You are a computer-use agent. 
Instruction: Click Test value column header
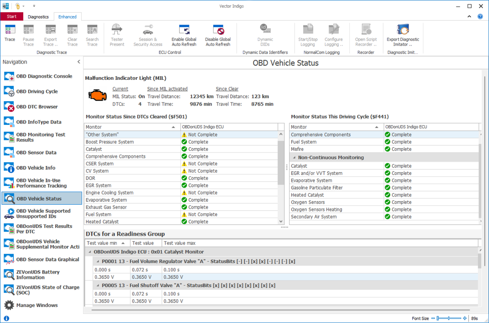[x=146, y=243]
